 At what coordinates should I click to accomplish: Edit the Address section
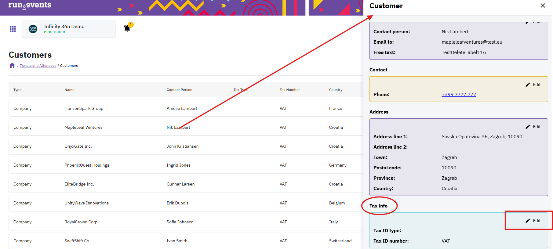(533, 127)
